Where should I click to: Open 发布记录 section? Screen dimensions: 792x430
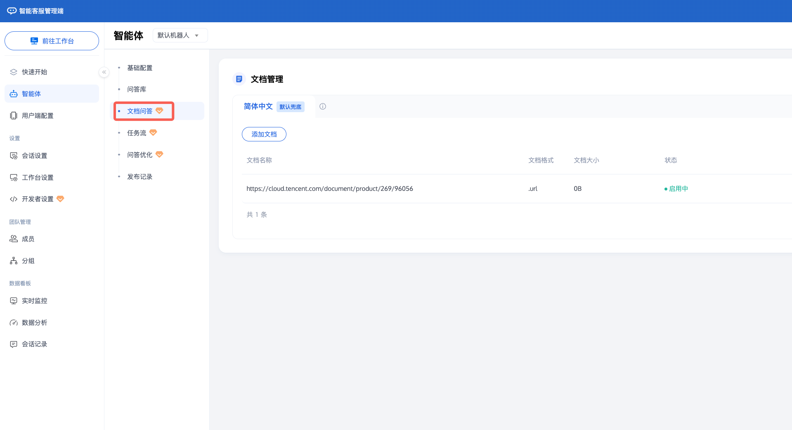pos(139,177)
